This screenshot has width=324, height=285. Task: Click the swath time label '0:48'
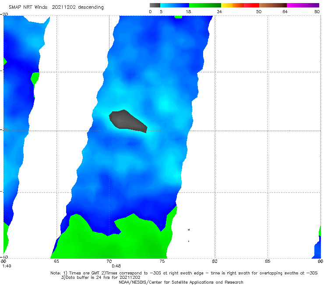(116, 266)
